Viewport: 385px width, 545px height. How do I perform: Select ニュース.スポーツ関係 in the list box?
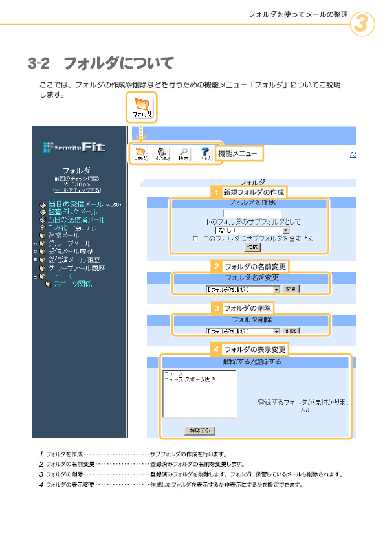pos(190,379)
